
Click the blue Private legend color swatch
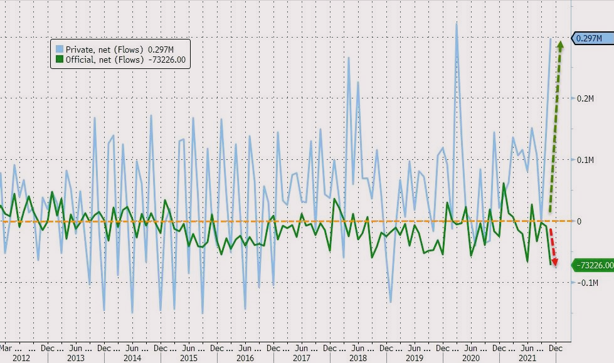coord(59,50)
